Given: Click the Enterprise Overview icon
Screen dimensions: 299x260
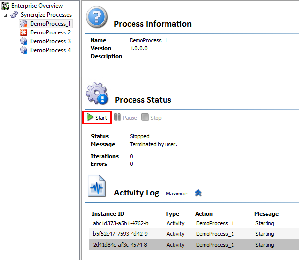Looking at the screenshot, I should click(x=5, y=6).
